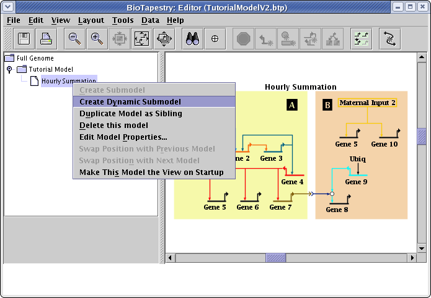Choose Create Dynamic Submodel from context menu
Image resolution: width=431 pixels, height=298 pixels.
pyautogui.click(x=130, y=102)
